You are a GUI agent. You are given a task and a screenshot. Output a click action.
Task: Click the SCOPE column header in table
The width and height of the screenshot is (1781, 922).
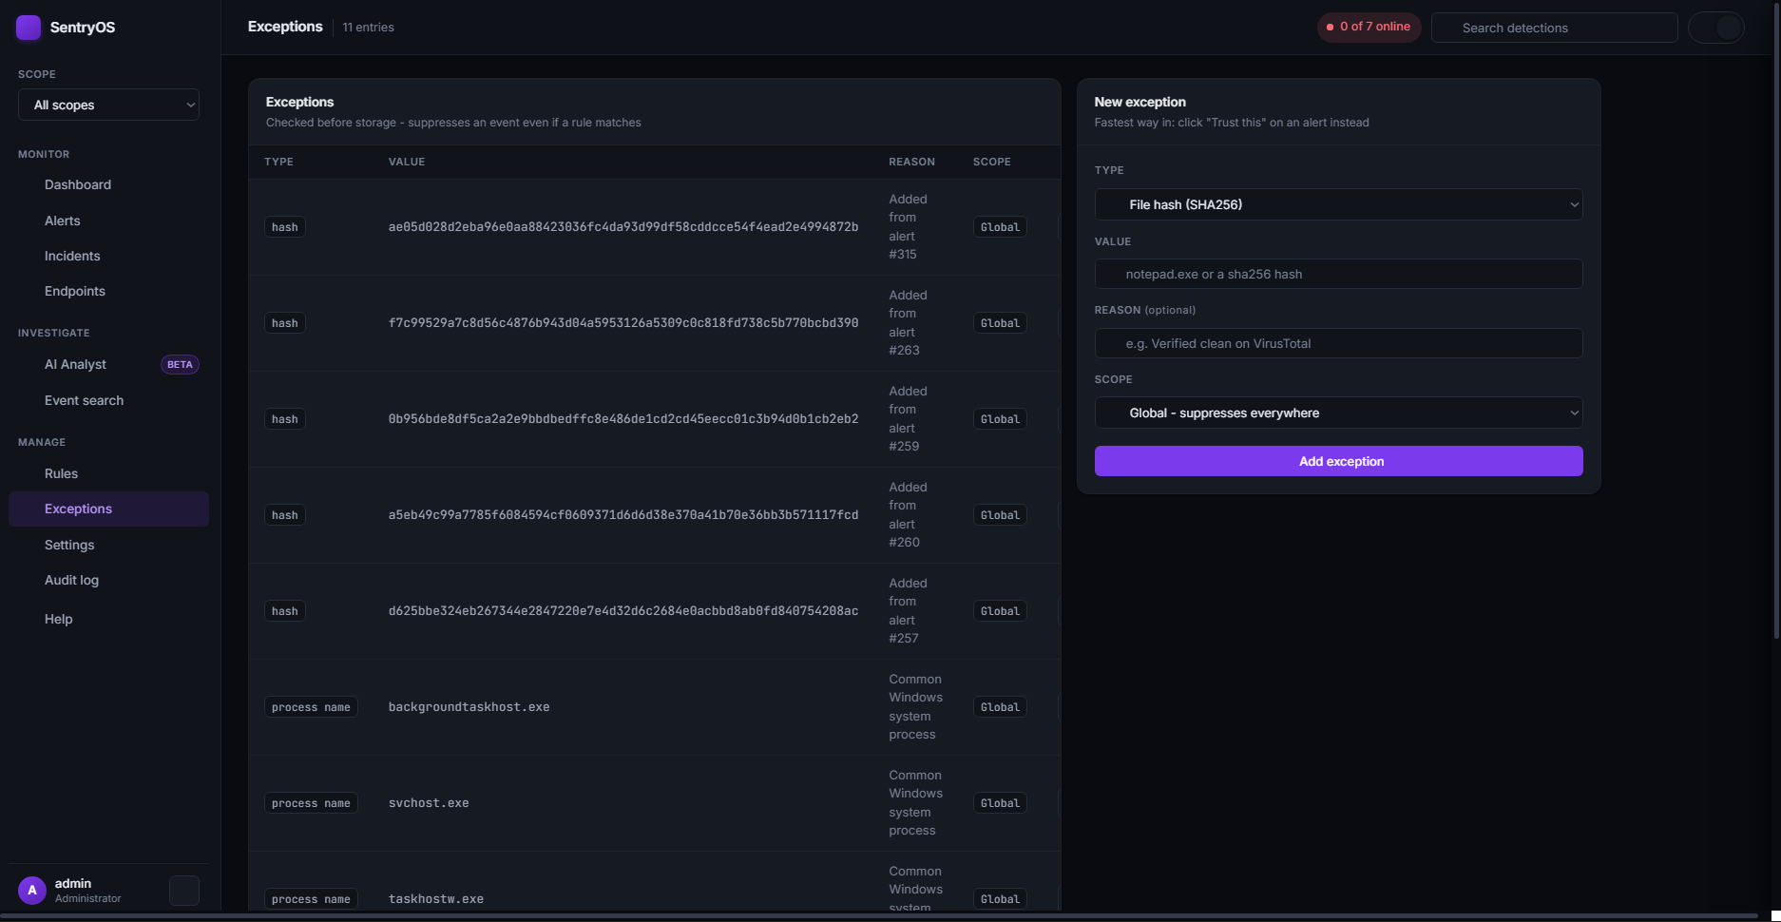coord(991,162)
